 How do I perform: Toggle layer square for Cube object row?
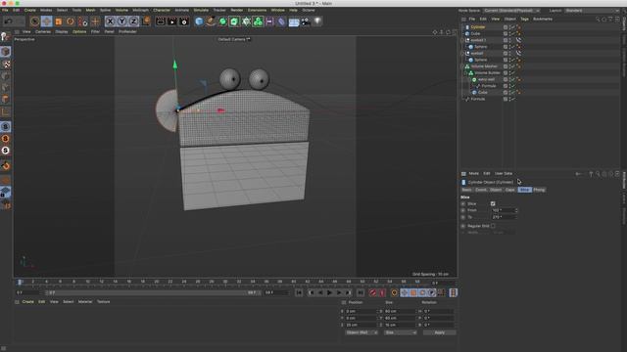(x=506, y=33)
